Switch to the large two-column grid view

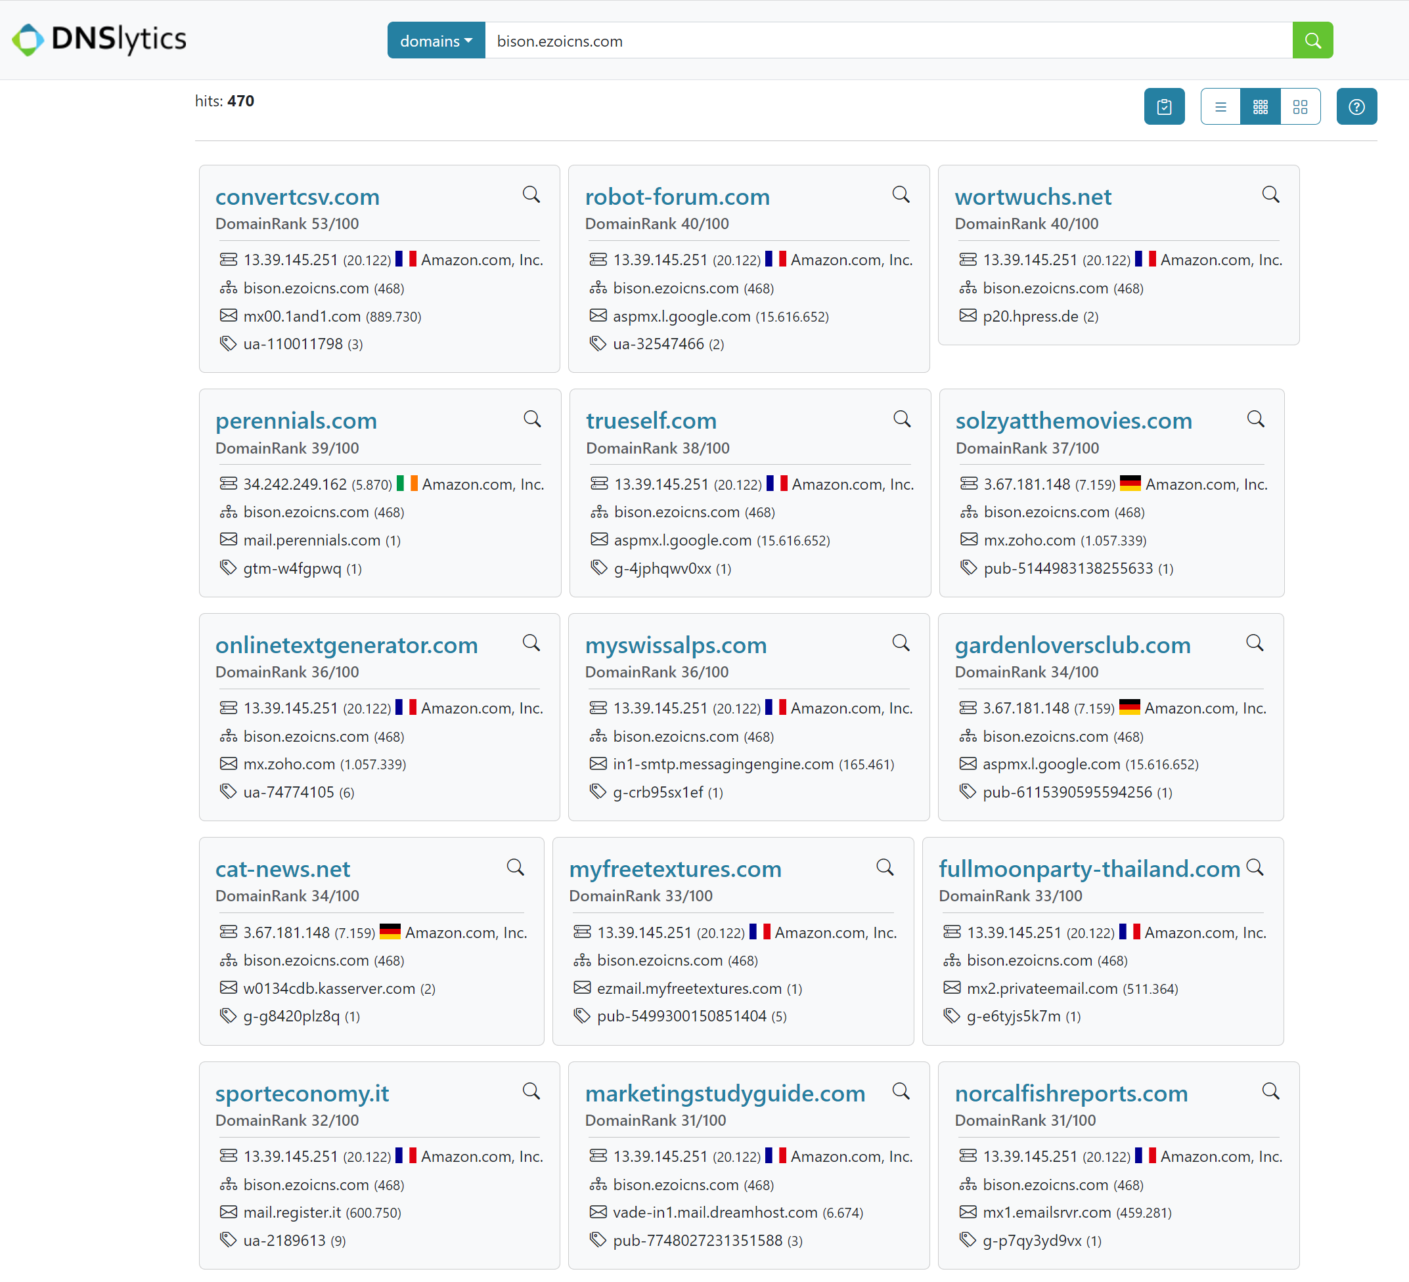point(1300,107)
